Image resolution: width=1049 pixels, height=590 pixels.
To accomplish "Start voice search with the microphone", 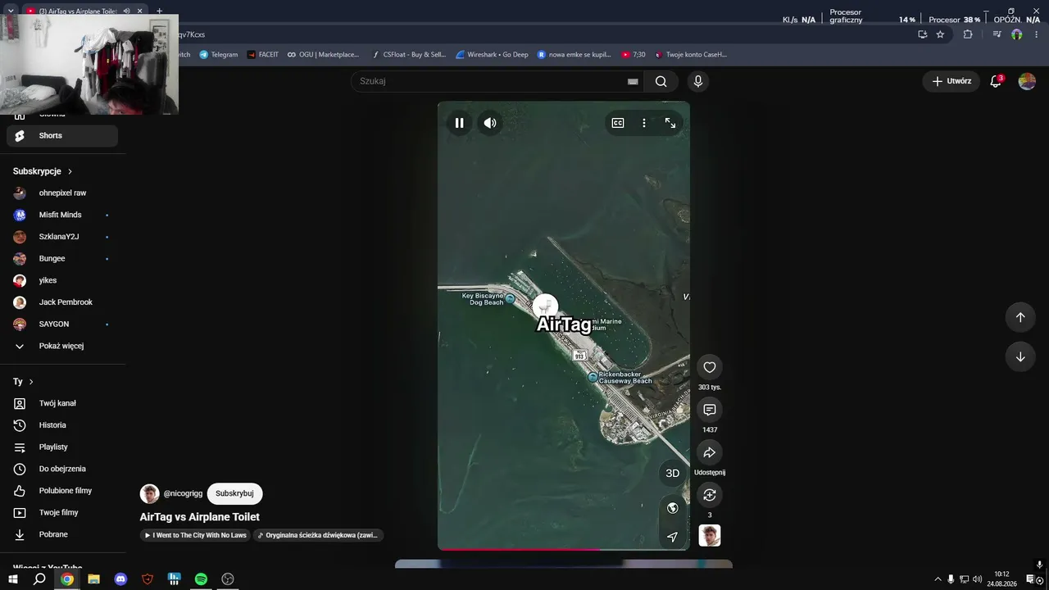I will (x=698, y=81).
